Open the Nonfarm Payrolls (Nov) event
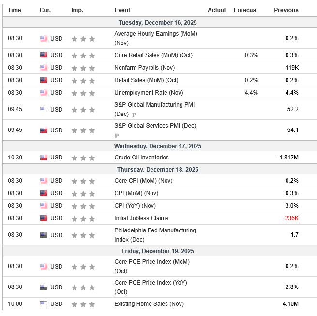Screen dimensions: 317x316 [144, 68]
